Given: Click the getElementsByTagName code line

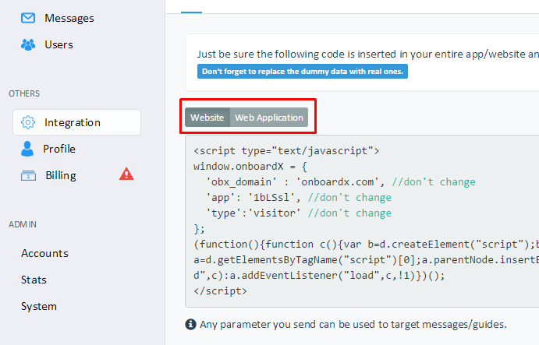Looking at the screenshot, I should click(366, 260).
